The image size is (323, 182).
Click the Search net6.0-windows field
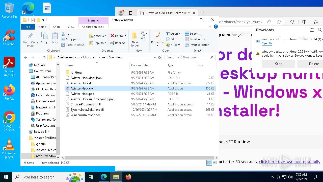coord(190,57)
